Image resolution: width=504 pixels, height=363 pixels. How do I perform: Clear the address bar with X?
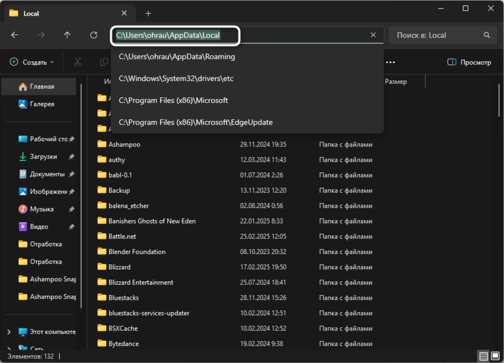point(373,35)
